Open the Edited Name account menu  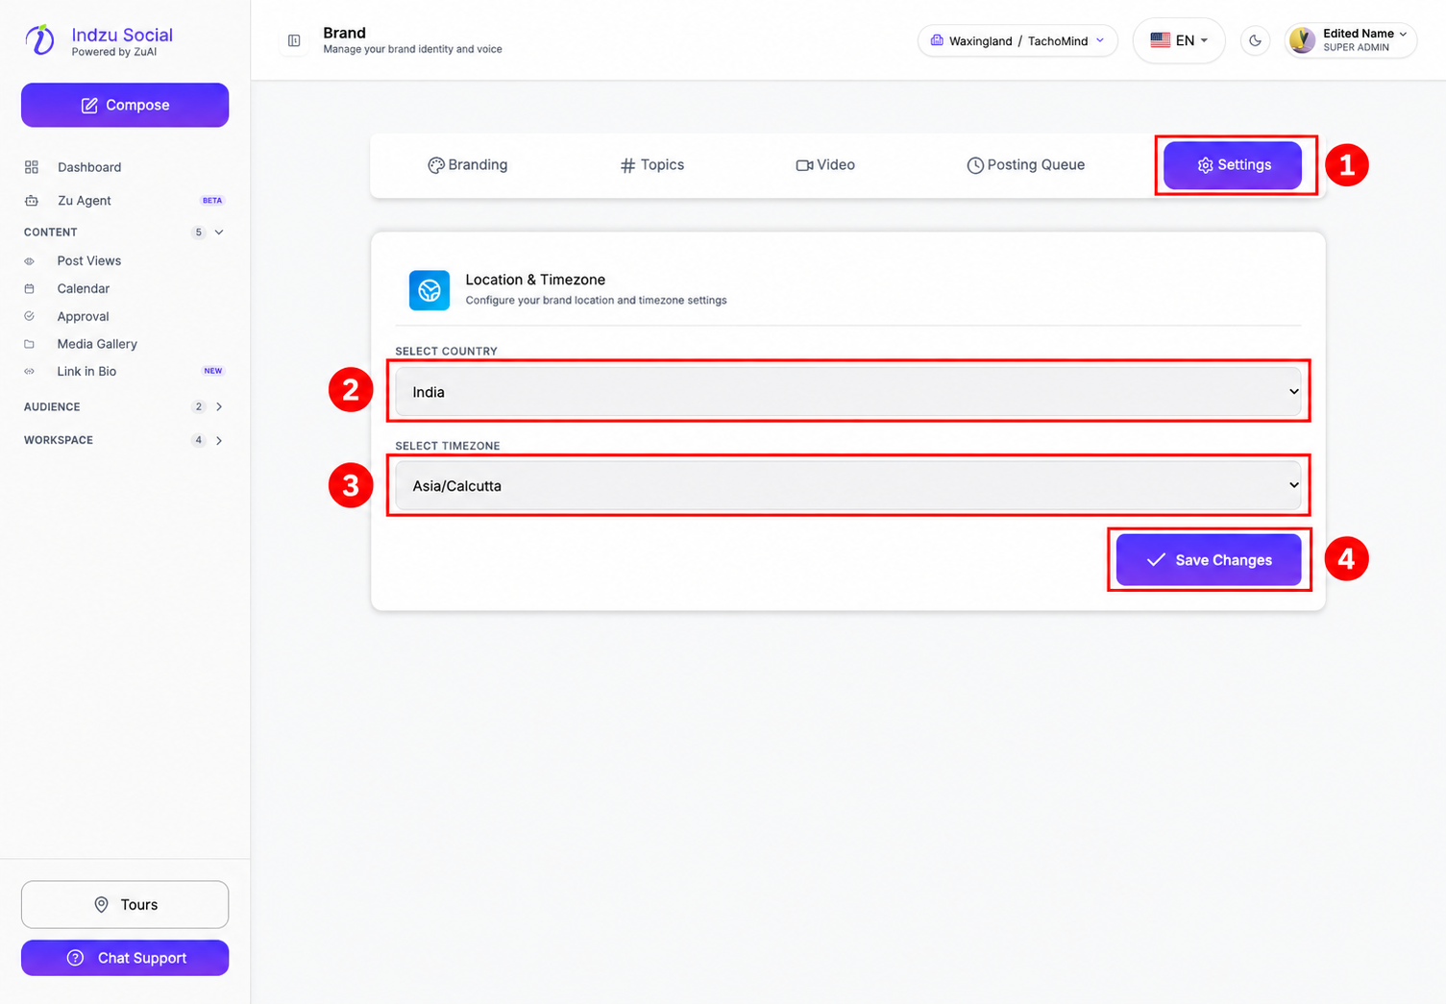[1351, 40]
